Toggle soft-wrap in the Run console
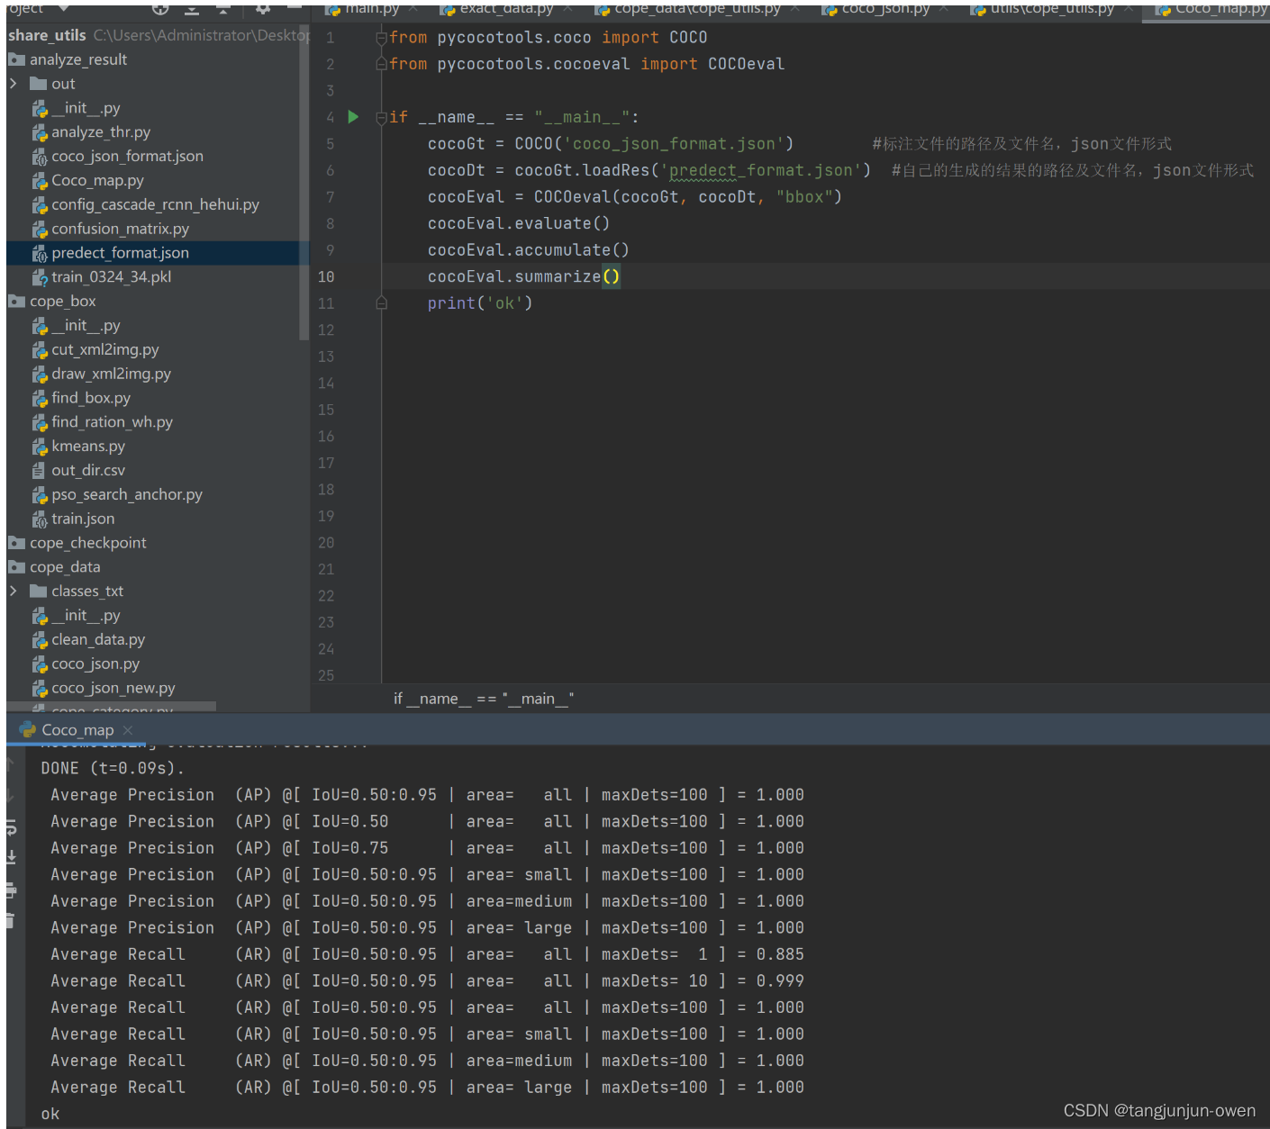This screenshot has height=1129, width=1270. [12, 827]
